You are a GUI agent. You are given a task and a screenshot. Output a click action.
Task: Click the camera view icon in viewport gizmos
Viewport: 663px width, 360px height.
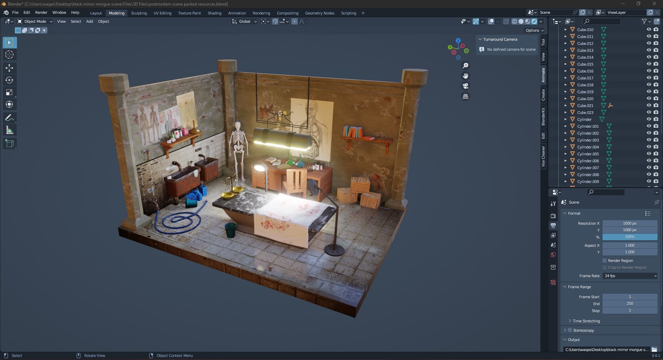pos(466,86)
